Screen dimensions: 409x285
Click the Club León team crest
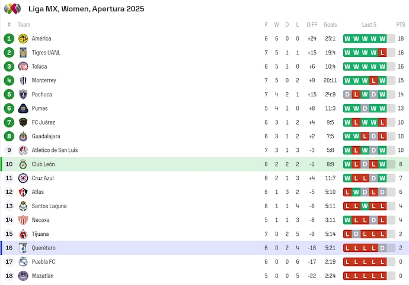tap(23, 164)
